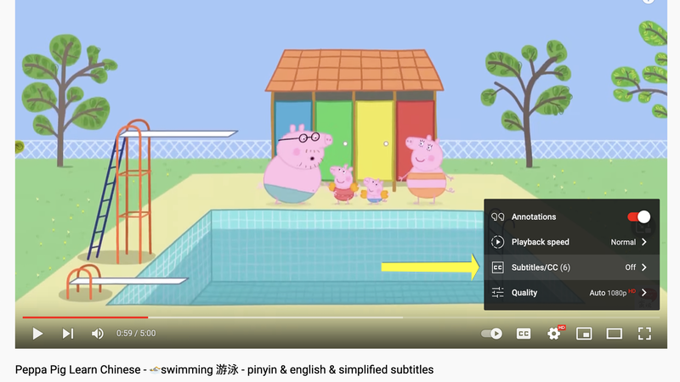Screen dimensions: 680x382
Task: Expand the Auto 1080p quality chevron
Action: pos(644,293)
